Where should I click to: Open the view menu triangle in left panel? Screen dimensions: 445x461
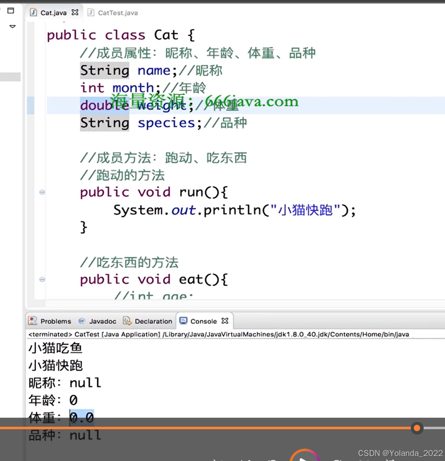[12, 26]
